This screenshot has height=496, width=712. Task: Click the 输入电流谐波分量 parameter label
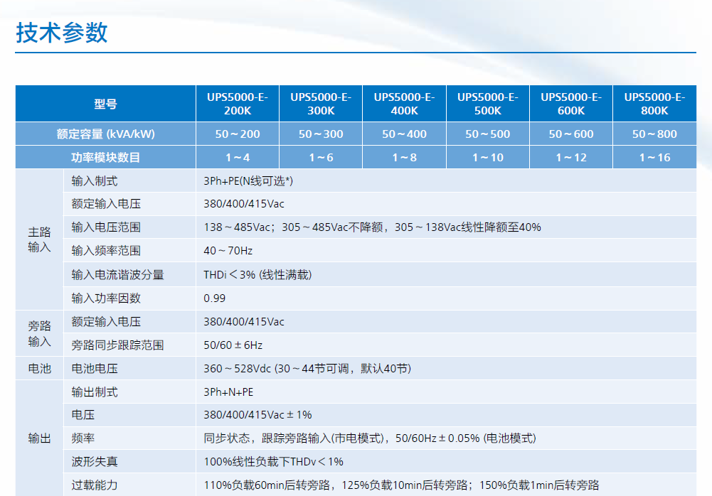pos(117,275)
